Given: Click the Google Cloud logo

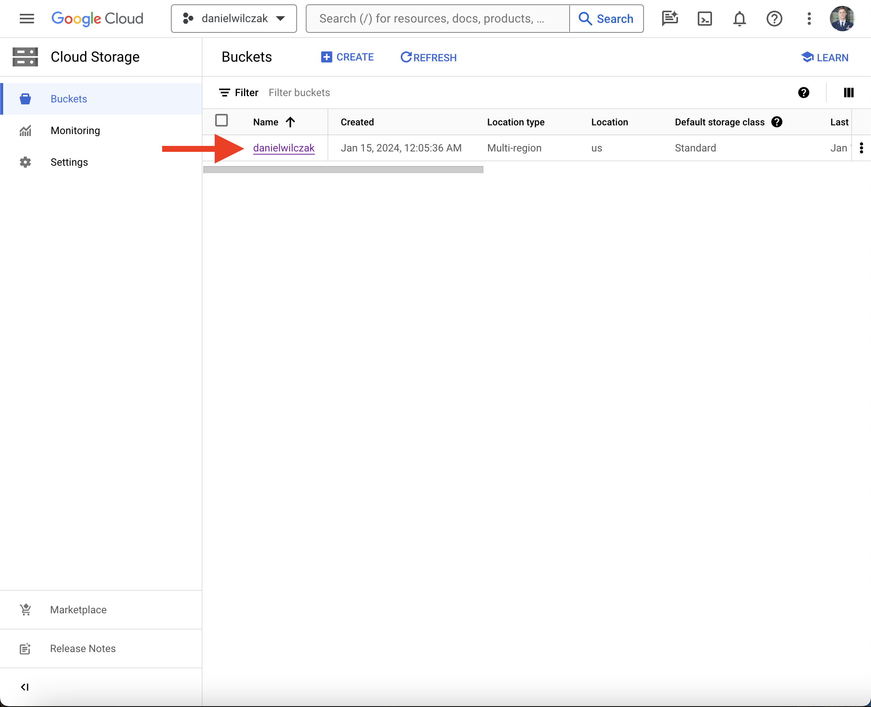Looking at the screenshot, I should coord(97,19).
